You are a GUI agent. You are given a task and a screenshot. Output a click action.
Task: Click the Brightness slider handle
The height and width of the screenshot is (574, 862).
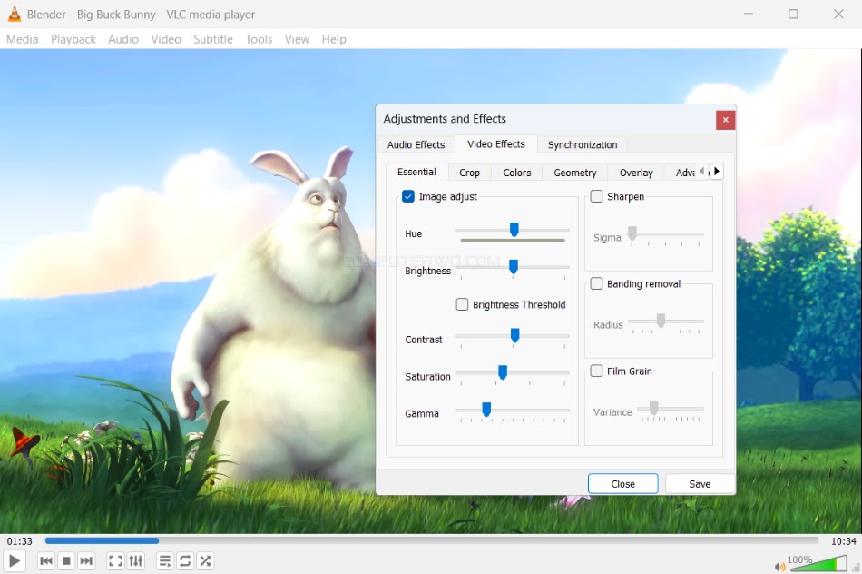(x=514, y=267)
